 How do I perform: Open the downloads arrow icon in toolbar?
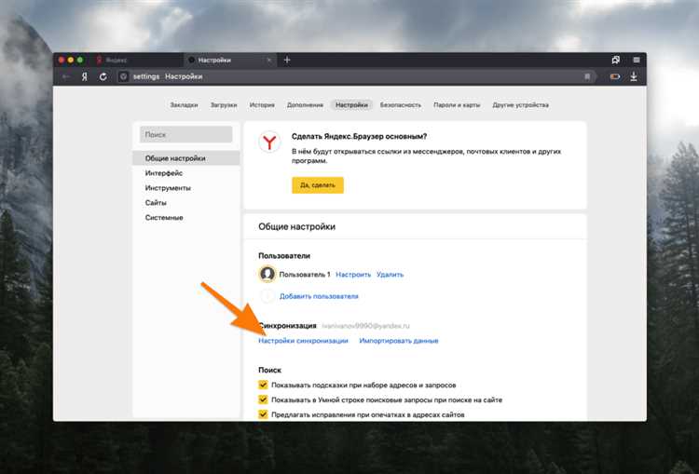[635, 76]
